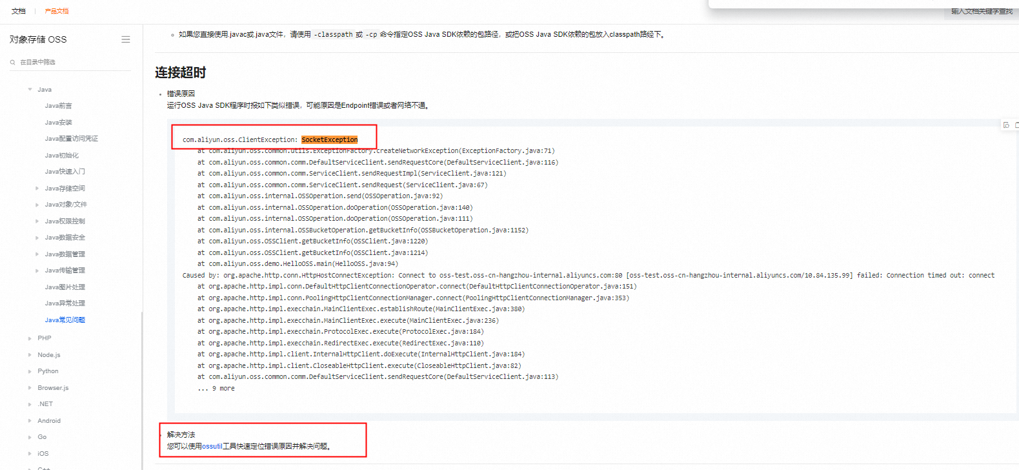Click the com.aliyun.oss.ClientException text
The width and height of the screenshot is (1019, 470).
[x=240, y=139]
